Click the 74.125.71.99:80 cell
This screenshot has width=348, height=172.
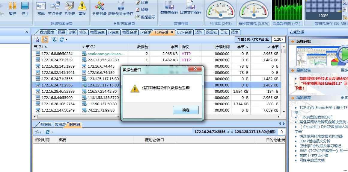(x=101, y=110)
